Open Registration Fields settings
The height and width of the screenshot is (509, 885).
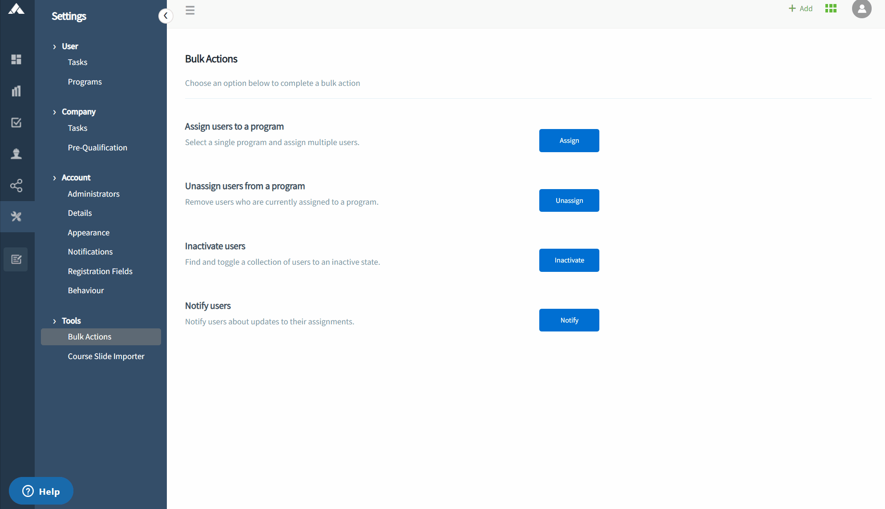click(100, 271)
